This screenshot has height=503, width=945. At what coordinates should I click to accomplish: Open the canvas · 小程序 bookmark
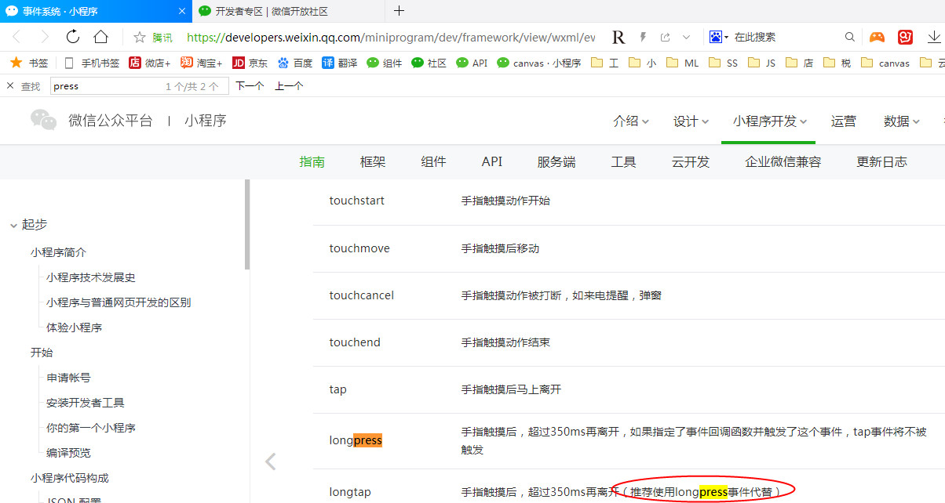coord(538,63)
